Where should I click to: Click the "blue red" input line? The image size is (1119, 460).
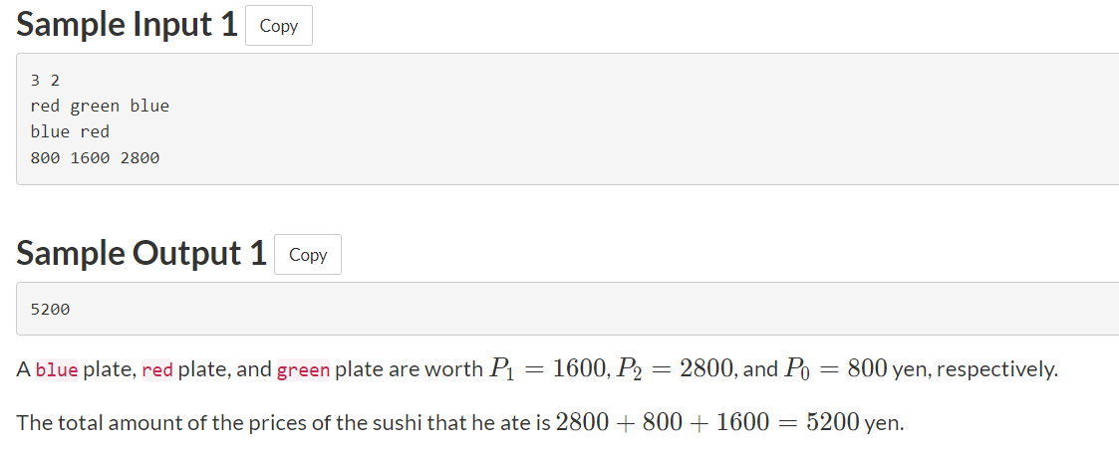pos(70,131)
